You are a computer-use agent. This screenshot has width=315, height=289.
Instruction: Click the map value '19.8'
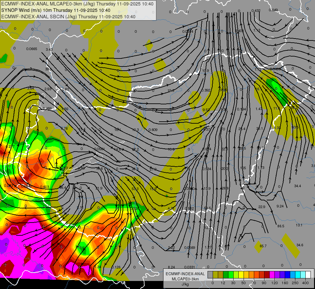point(171,91)
